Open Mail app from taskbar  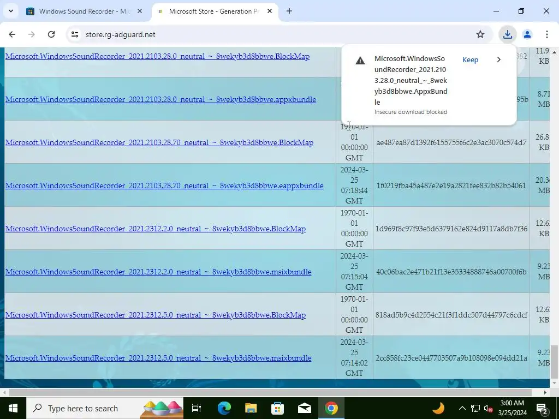coord(305,408)
